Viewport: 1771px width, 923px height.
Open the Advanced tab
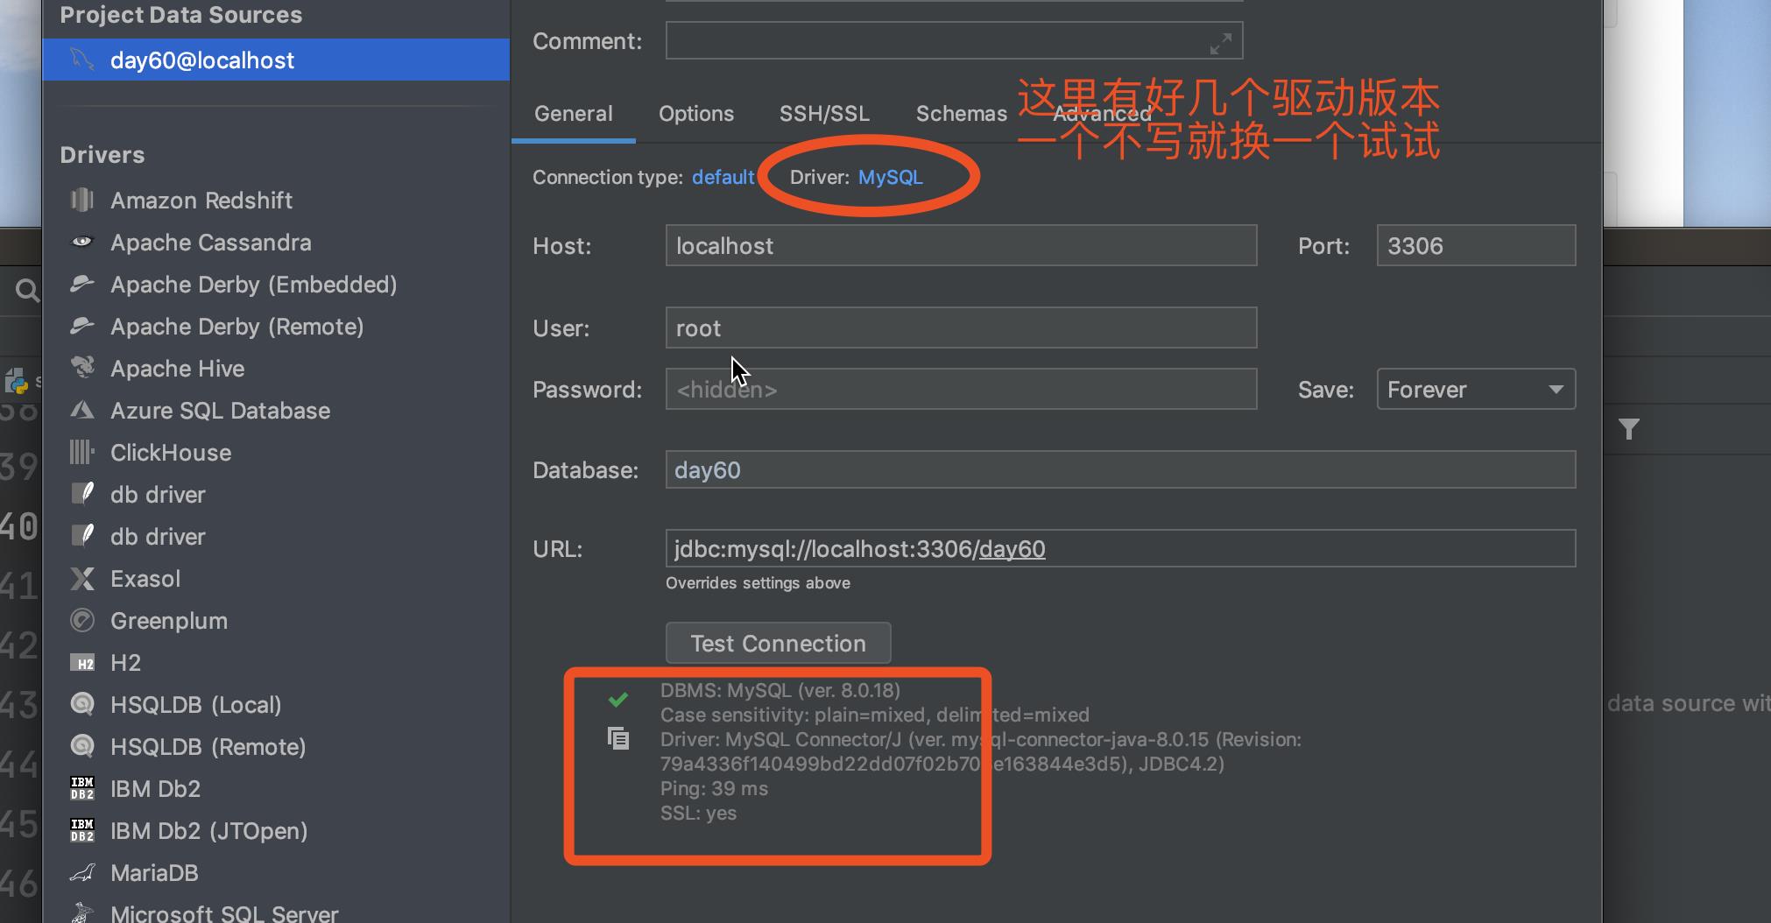point(1102,114)
